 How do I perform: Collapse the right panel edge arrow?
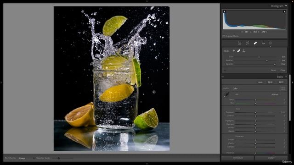[293, 82]
